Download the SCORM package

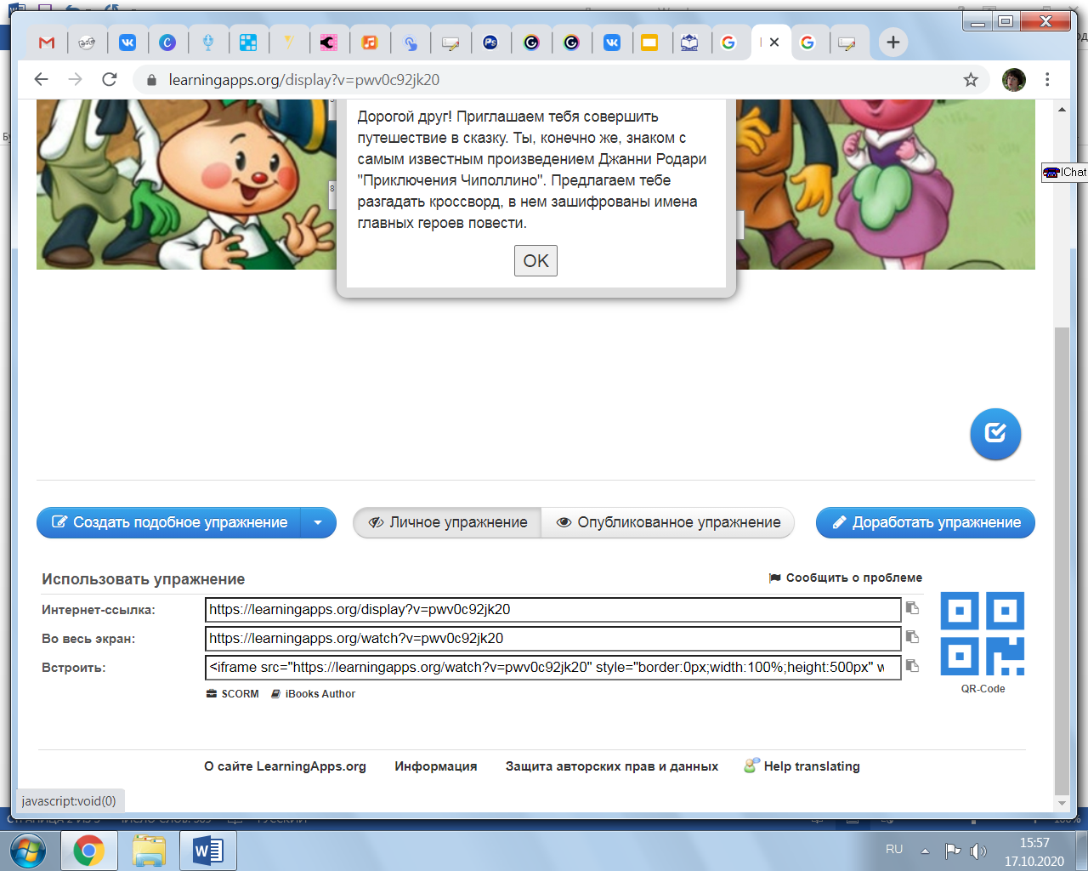[x=233, y=694]
